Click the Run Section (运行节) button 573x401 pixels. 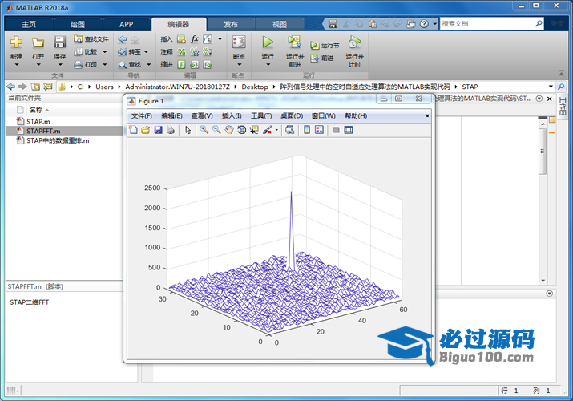coord(325,46)
